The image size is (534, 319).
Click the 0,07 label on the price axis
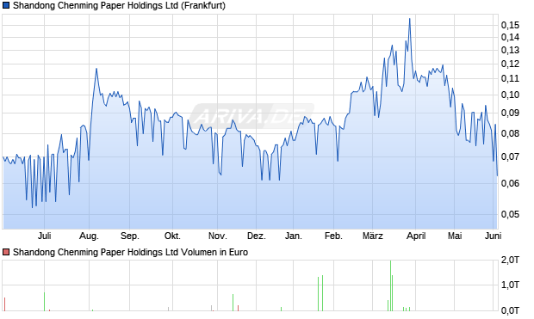510,157
